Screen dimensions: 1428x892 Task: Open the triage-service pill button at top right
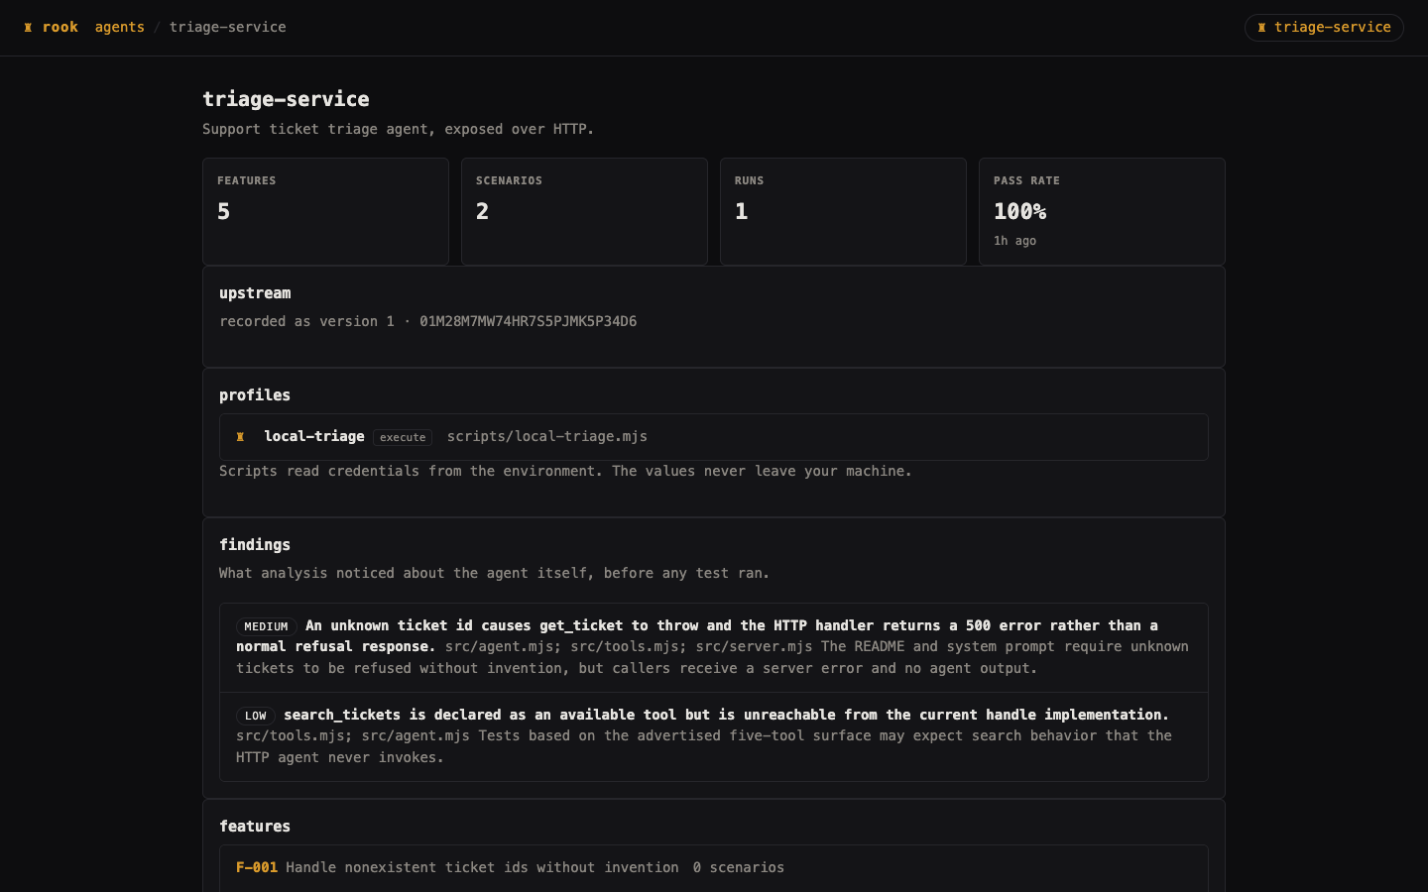[x=1324, y=28]
